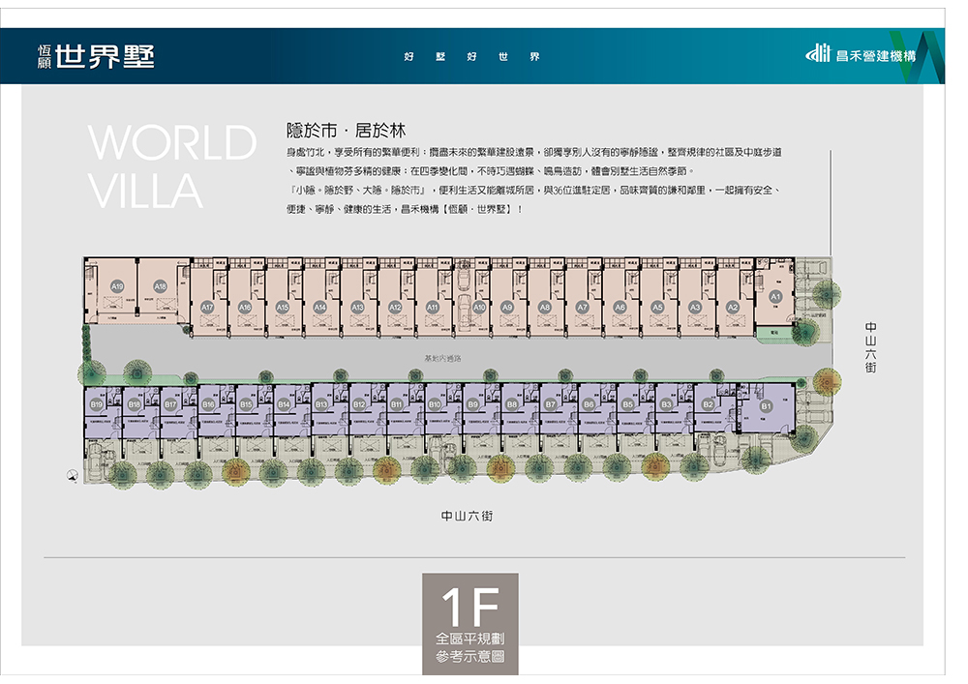Screen dimensions: 968x684
Task: Click the paragraph line starting 「小隱。隱於野
Action: 534,190
